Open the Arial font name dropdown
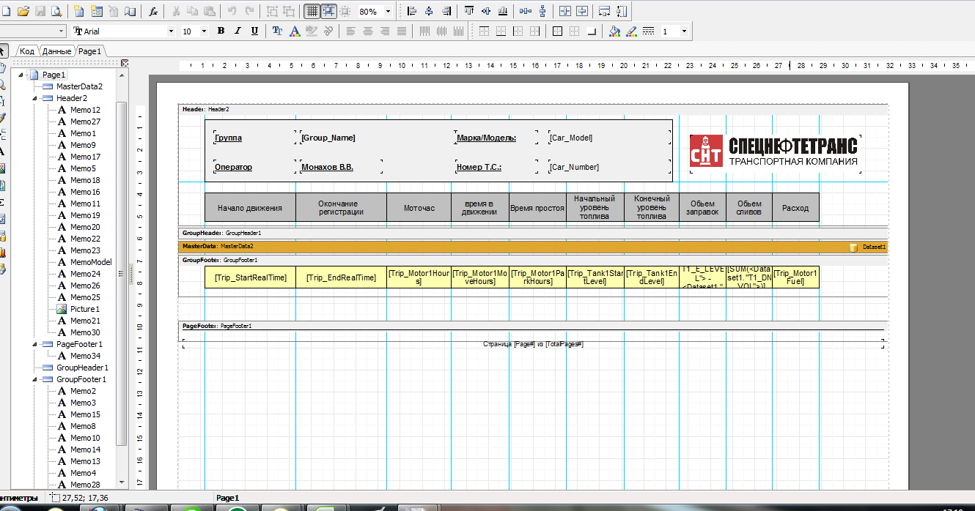This screenshot has height=511, width=975. click(172, 31)
